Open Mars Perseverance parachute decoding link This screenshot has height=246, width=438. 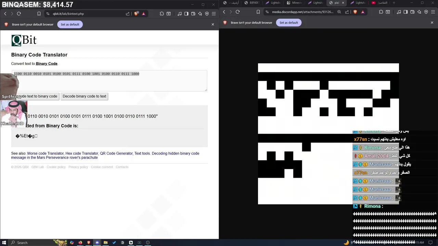pyautogui.click(x=105, y=155)
